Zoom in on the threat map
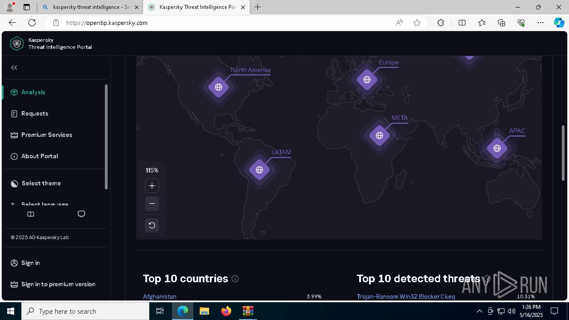 (x=152, y=186)
